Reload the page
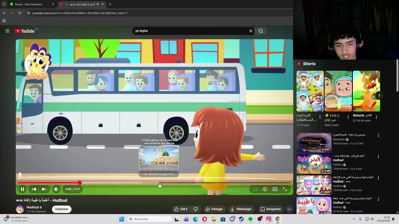The height and width of the screenshot is (224, 399). (19, 13)
